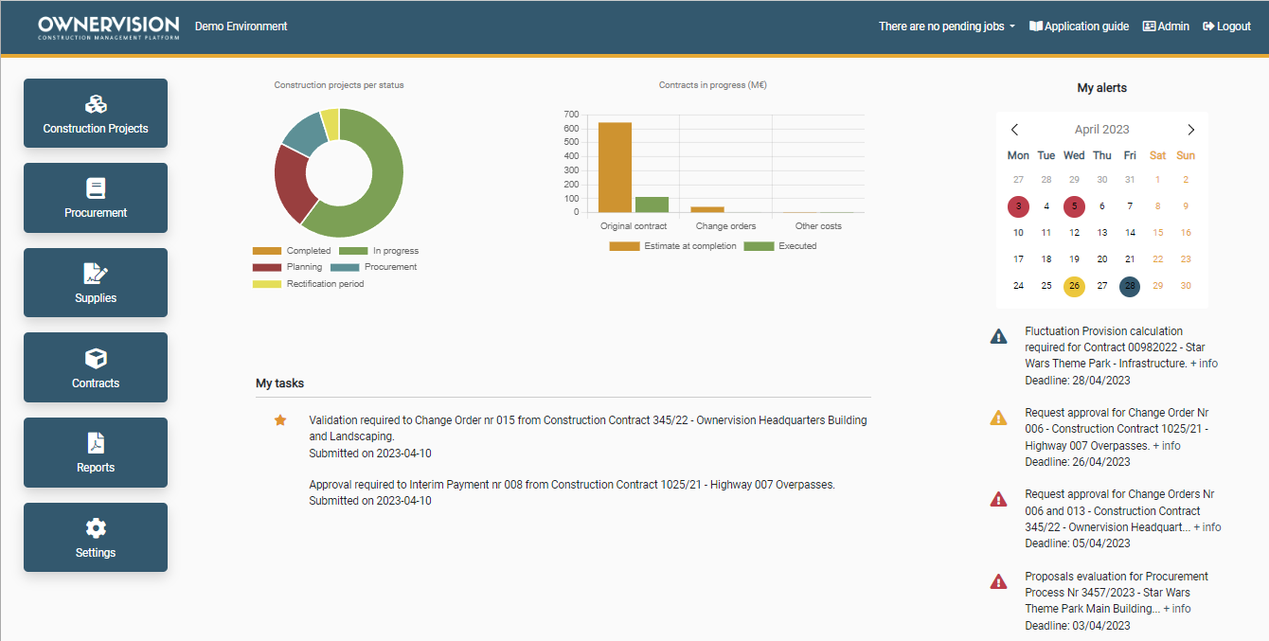Open +info link for Fluctuation Provision alert
Screen dimensions: 1269x641
[x=1204, y=364]
